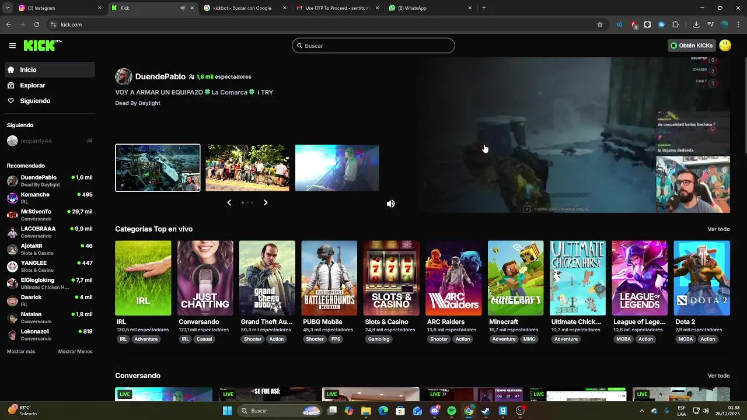747x420 pixels.
Task: Show hidden system tray icons
Action: click(x=641, y=411)
